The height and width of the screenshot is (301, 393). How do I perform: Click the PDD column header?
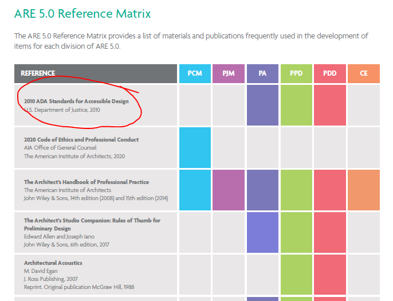[330, 73]
